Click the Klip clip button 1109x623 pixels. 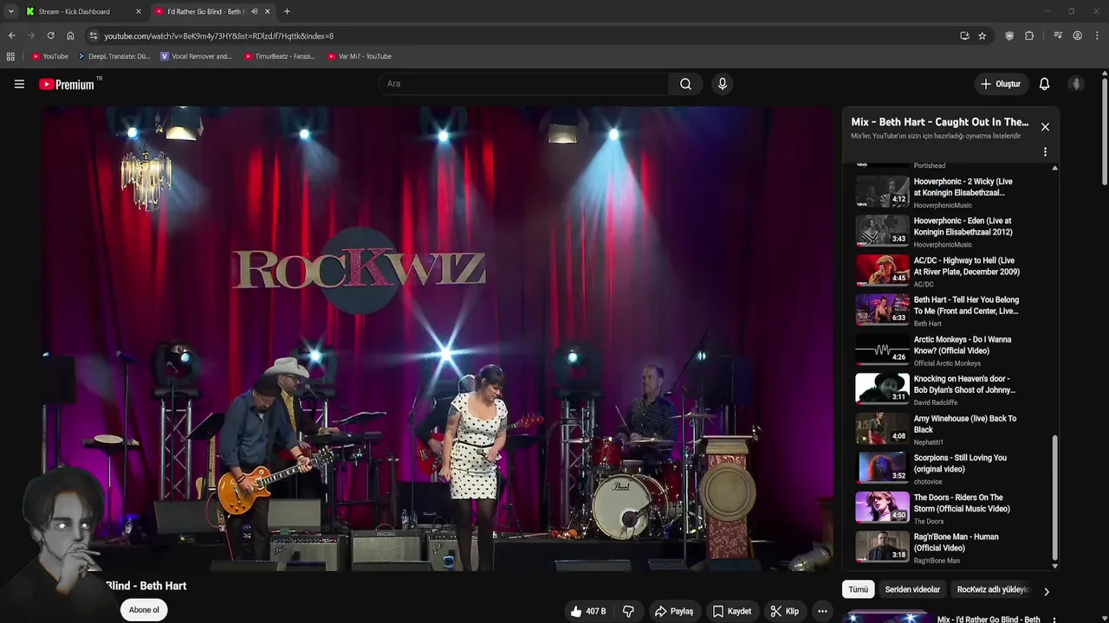coord(785,611)
